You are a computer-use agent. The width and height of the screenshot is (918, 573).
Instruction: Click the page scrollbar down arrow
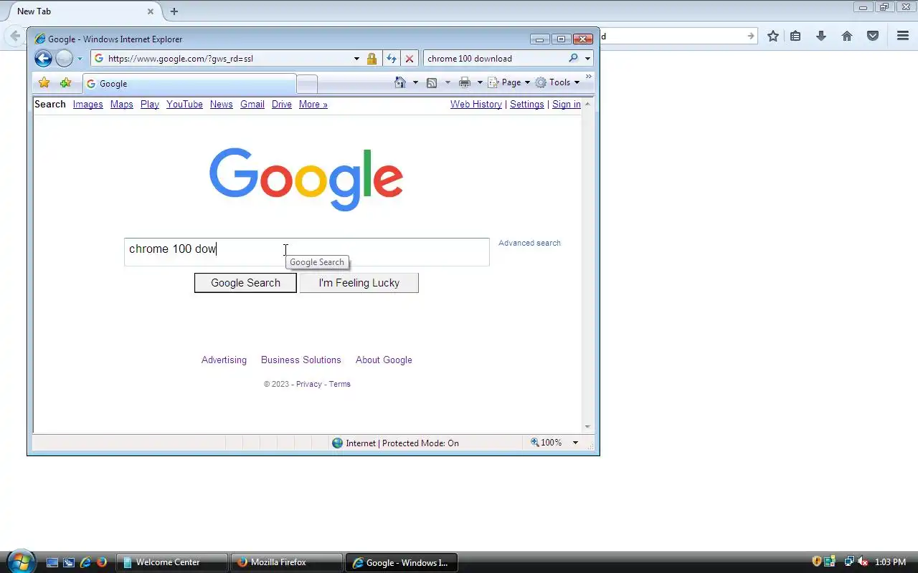click(x=587, y=427)
